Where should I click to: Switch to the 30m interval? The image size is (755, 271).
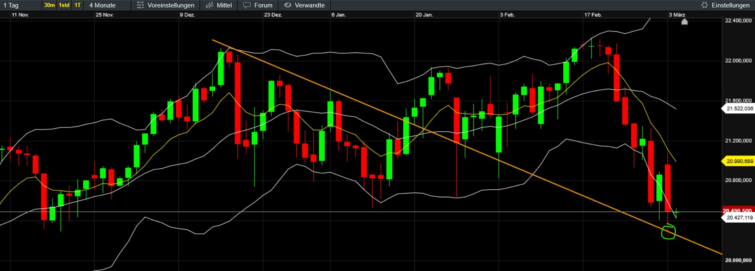tap(49, 5)
